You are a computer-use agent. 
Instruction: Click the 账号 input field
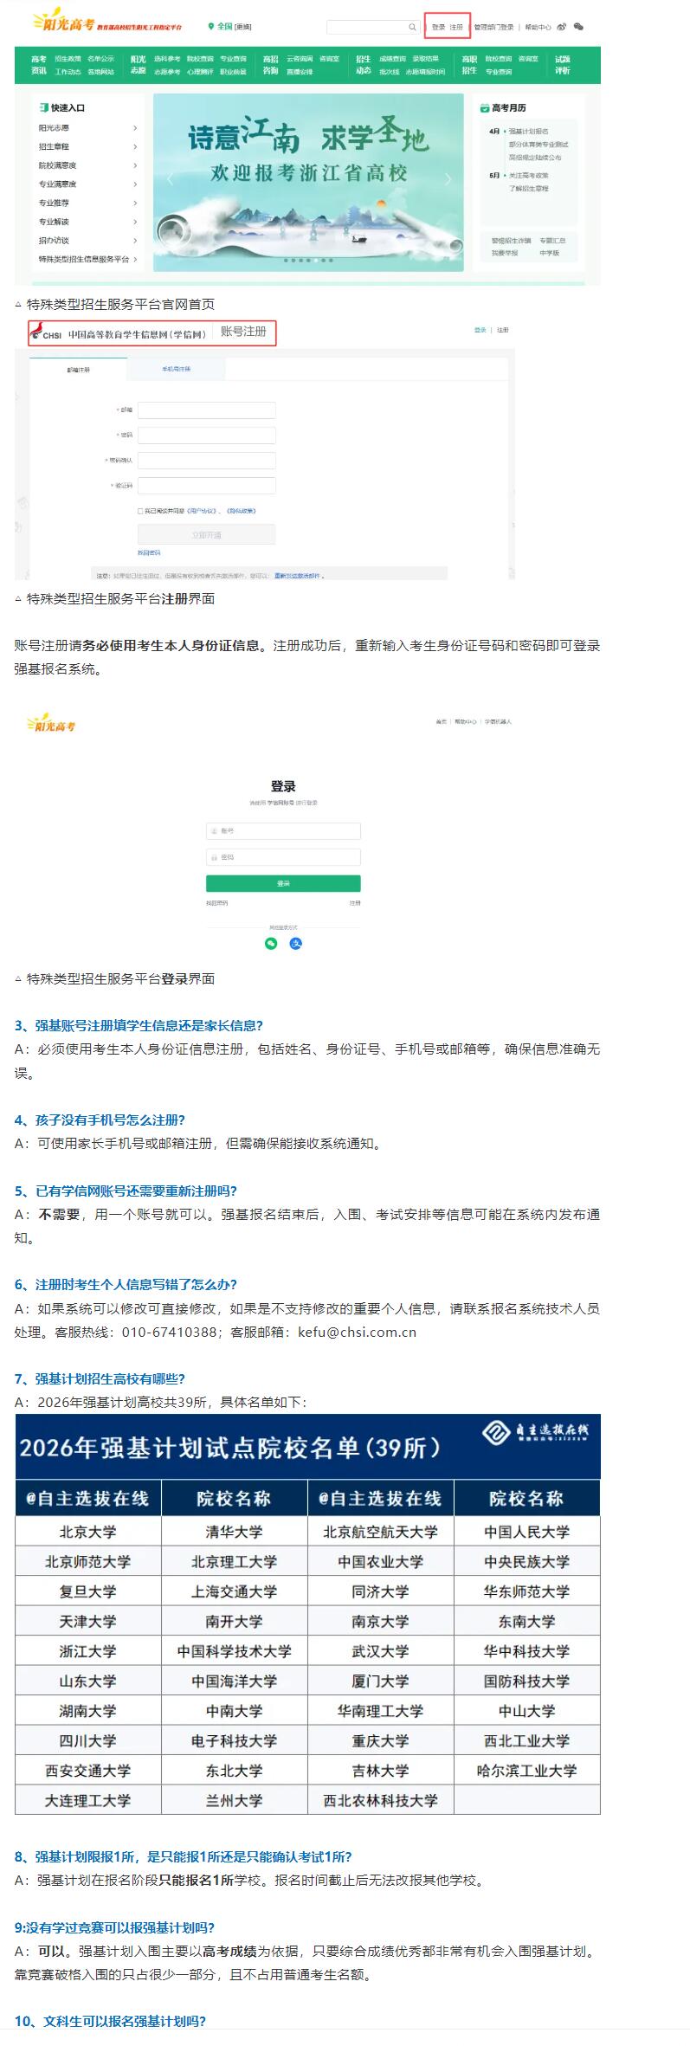[x=283, y=831]
